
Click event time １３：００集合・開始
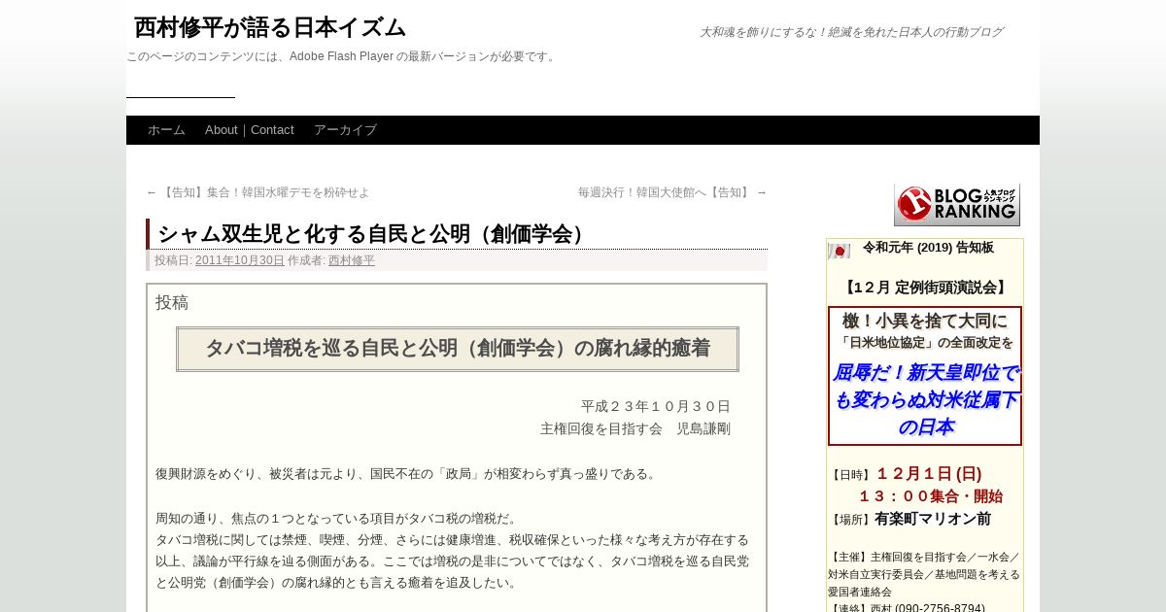click(x=930, y=496)
